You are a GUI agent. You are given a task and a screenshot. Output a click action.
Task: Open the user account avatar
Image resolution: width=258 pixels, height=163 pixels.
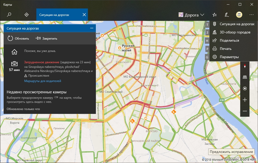(x=239, y=15)
